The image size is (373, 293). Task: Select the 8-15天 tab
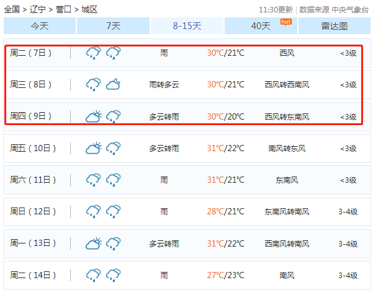(x=187, y=25)
